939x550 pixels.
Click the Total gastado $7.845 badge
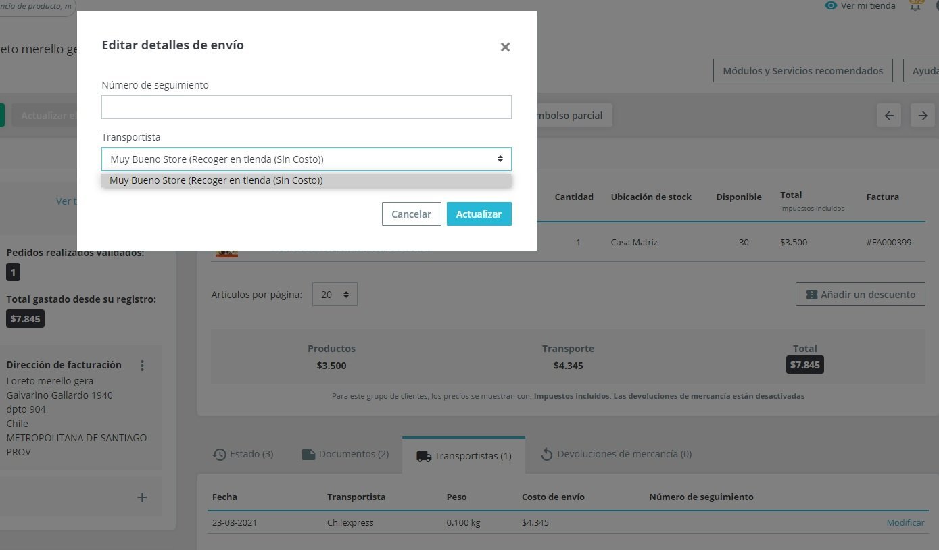26,319
